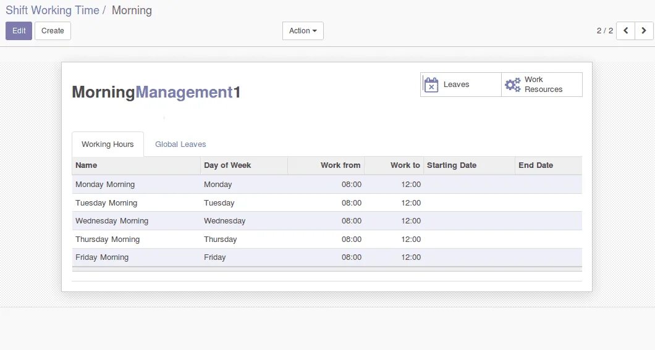This screenshot has width=655, height=350.
Task: Sort by Name column header
Action: (x=136, y=165)
